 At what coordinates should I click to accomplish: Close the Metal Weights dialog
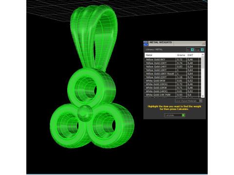[x=203, y=43]
